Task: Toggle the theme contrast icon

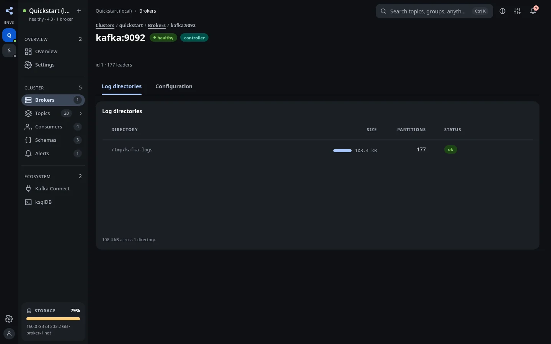Action: pos(502,11)
